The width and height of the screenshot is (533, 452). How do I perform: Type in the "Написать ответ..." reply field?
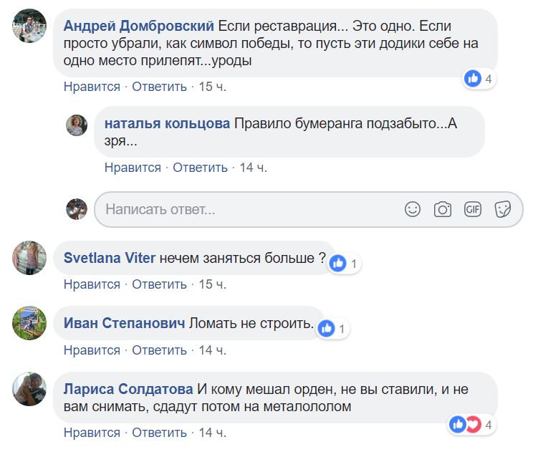pyautogui.click(x=244, y=210)
